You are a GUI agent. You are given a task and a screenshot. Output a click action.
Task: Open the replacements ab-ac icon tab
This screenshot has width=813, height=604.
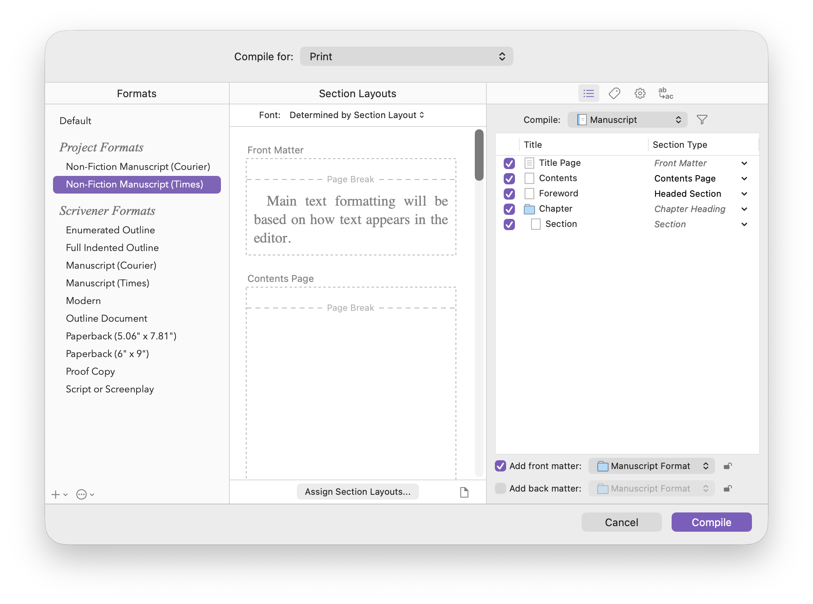click(x=666, y=94)
